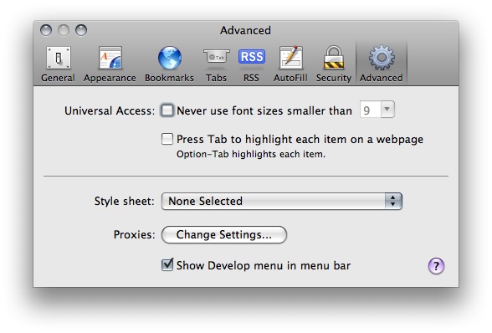Close the Advanced preferences window

[x=46, y=30]
